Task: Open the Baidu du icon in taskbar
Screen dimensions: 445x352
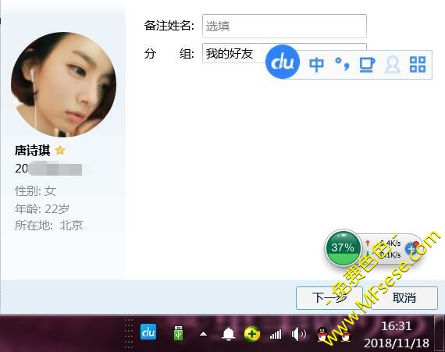Action: (x=148, y=332)
